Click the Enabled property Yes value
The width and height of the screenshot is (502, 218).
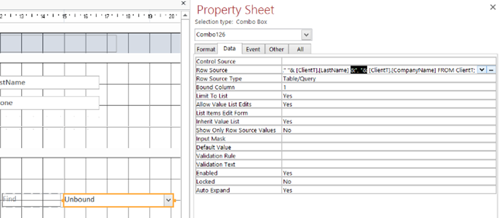[x=389, y=173]
